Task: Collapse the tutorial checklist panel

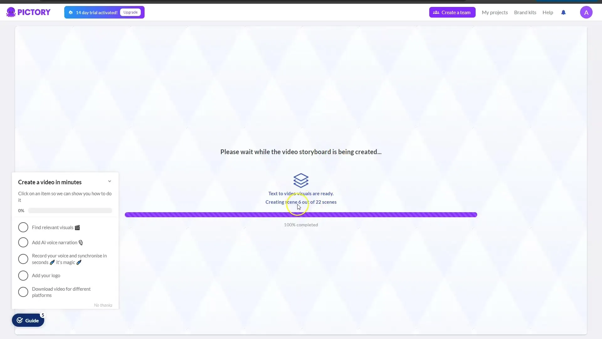Action: pos(109,181)
